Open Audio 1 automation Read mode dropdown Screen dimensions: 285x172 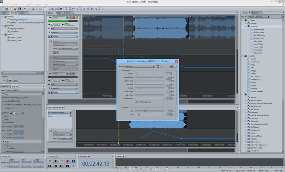click(x=66, y=37)
